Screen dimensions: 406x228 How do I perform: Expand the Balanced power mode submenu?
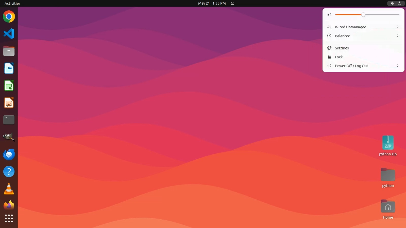point(363,36)
